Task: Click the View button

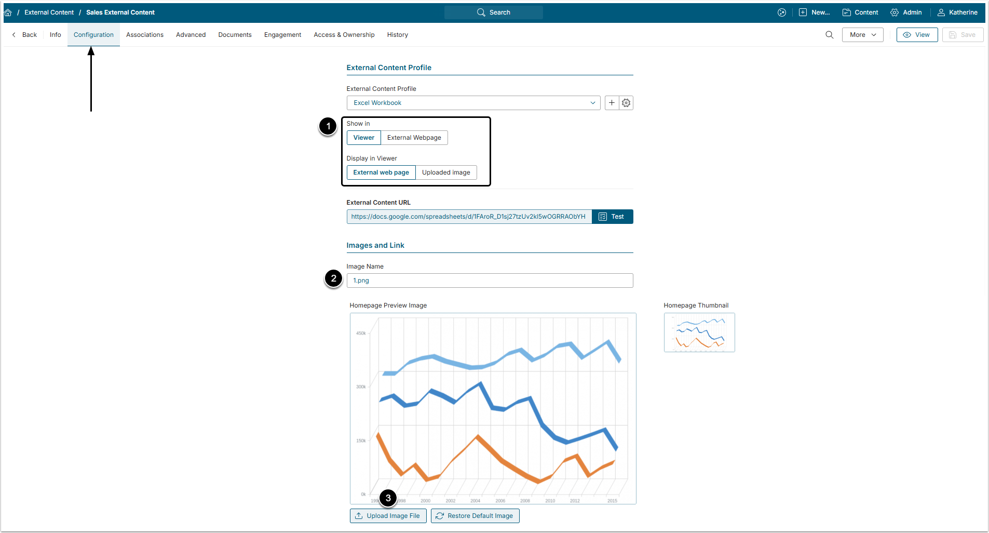Action: tap(917, 35)
